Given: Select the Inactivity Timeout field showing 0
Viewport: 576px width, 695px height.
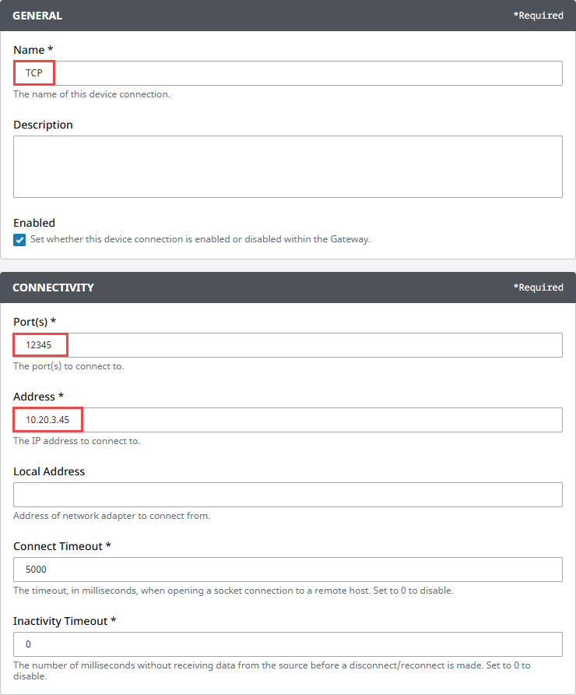Looking at the screenshot, I should coord(288,644).
